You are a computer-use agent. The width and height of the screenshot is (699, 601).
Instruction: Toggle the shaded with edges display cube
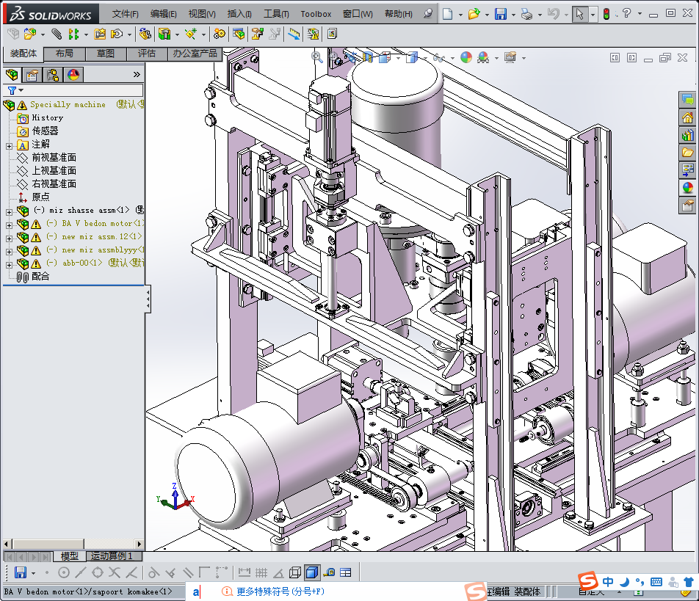click(311, 572)
